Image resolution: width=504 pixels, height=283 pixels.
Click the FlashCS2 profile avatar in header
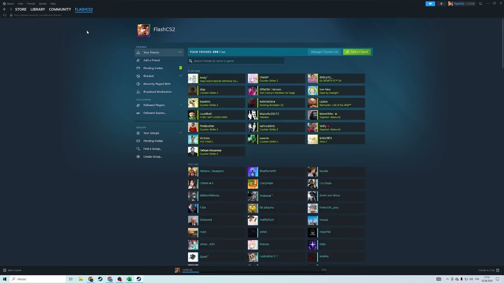pyautogui.click(x=143, y=30)
